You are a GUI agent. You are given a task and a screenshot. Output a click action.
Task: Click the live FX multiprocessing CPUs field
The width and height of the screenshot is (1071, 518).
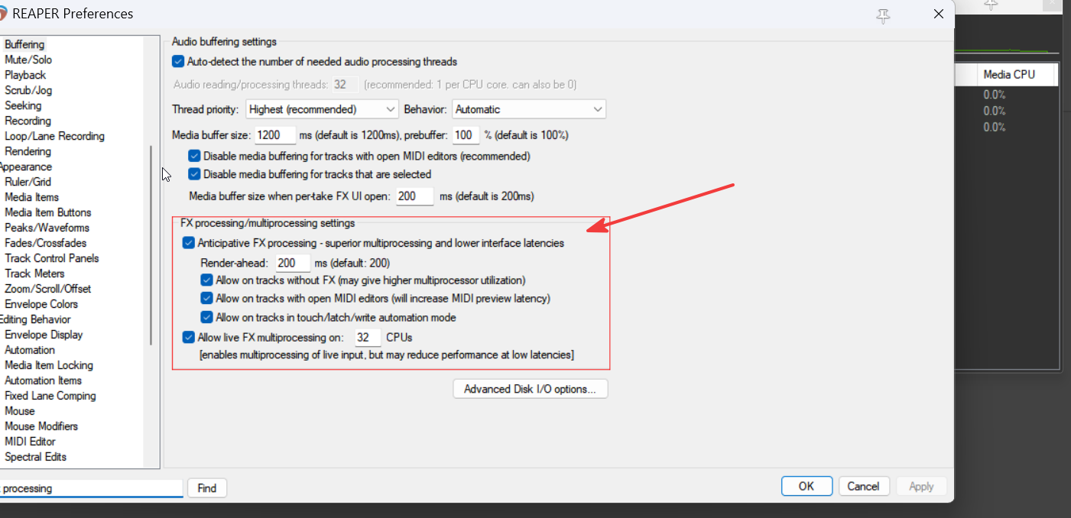point(368,337)
